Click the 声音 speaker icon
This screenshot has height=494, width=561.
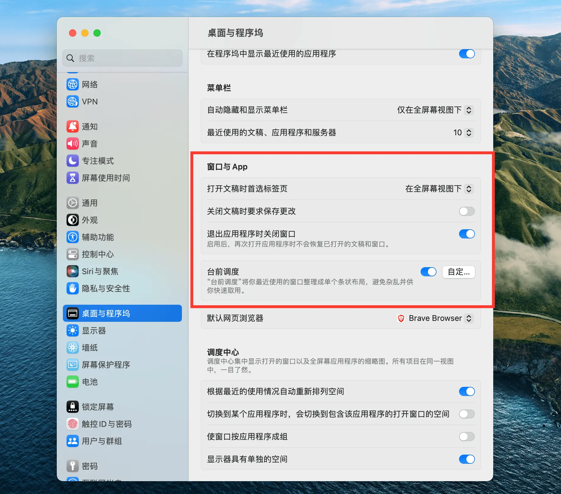73,143
